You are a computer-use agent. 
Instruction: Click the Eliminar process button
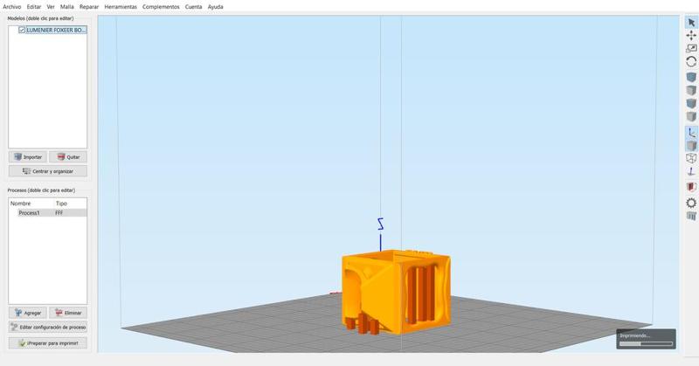[x=68, y=313]
